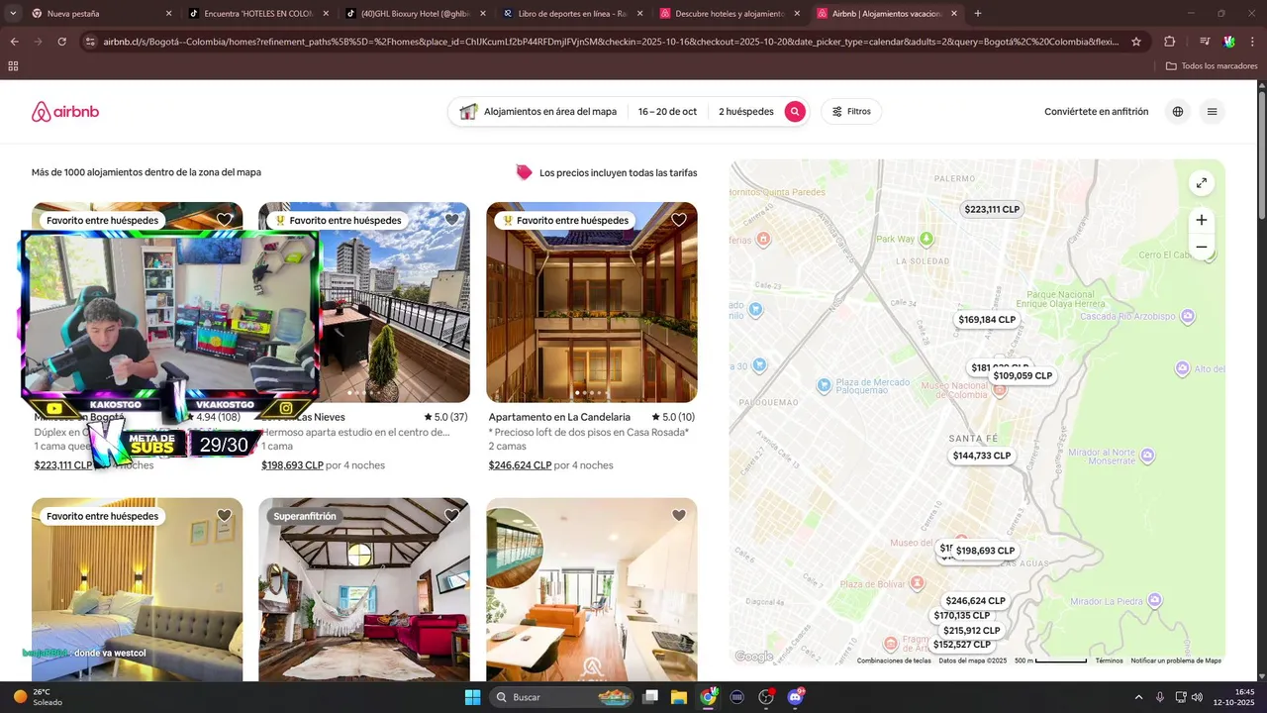Image resolution: width=1267 pixels, height=713 pixels.
Task: Switch to Libro de deportes en línea tab
Action: tap(572, 14)
